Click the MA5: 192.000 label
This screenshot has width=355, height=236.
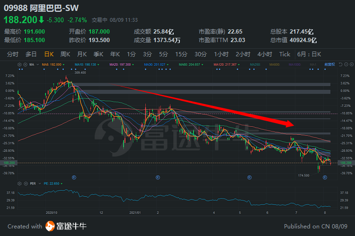point(52,64)
